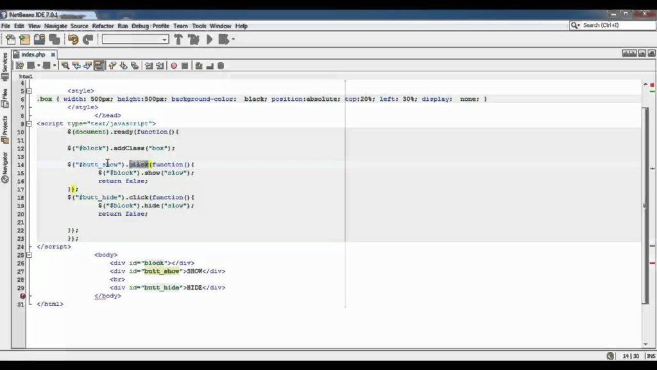Comment selected lines icon
This screenshot has height=370, width=657.
point(199,66)
